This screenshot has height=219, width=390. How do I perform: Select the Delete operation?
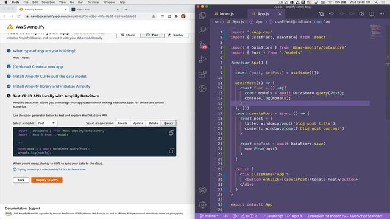pyautogui.click(x=153, y=123)
